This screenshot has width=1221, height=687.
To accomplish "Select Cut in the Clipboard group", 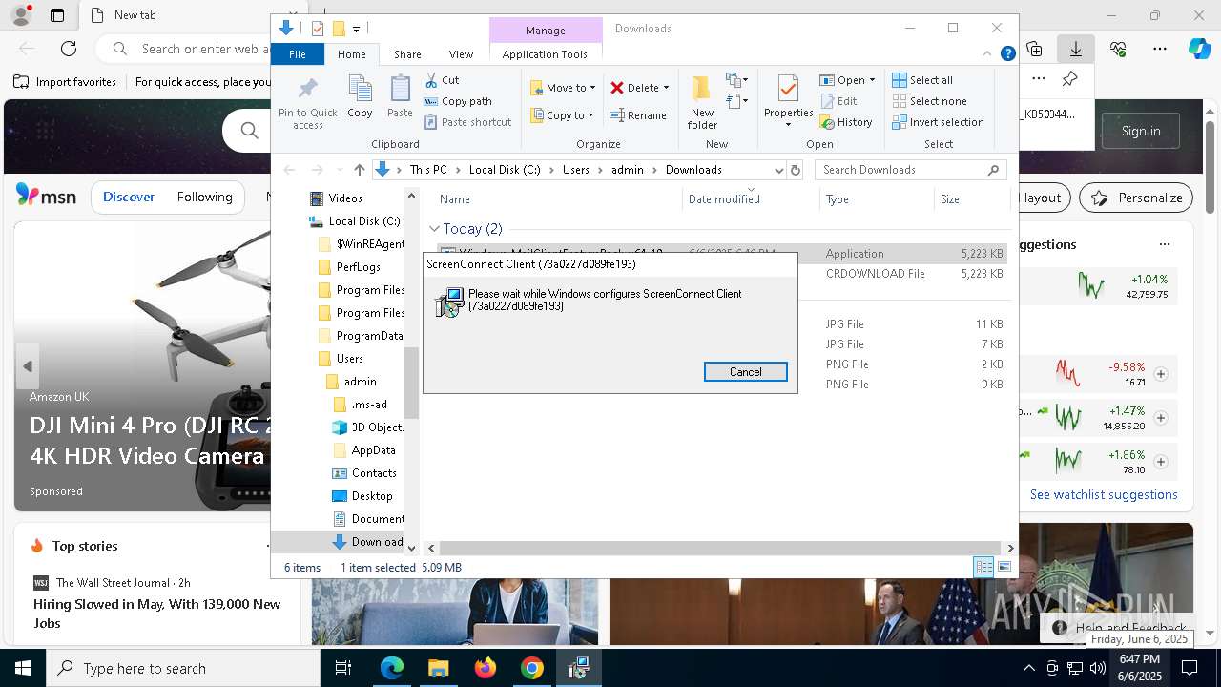I will 442,80.
